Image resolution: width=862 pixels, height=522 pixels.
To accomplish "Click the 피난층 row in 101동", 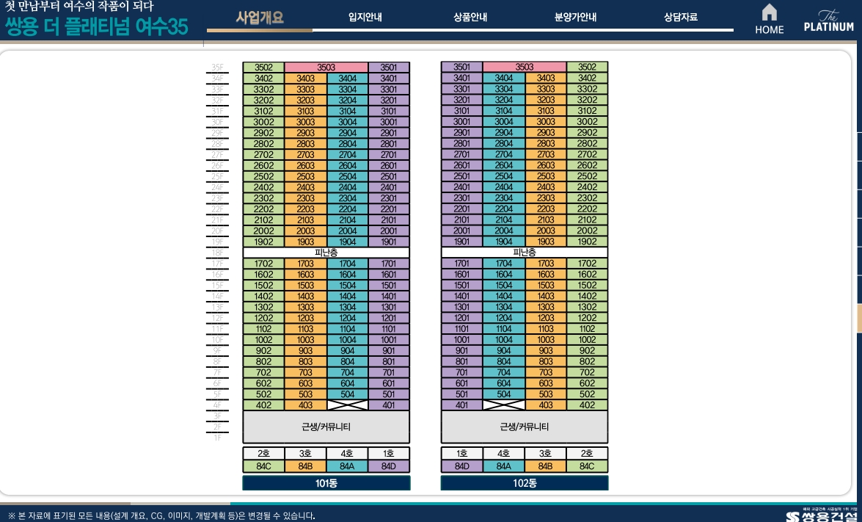I will (x=326, y=253).
